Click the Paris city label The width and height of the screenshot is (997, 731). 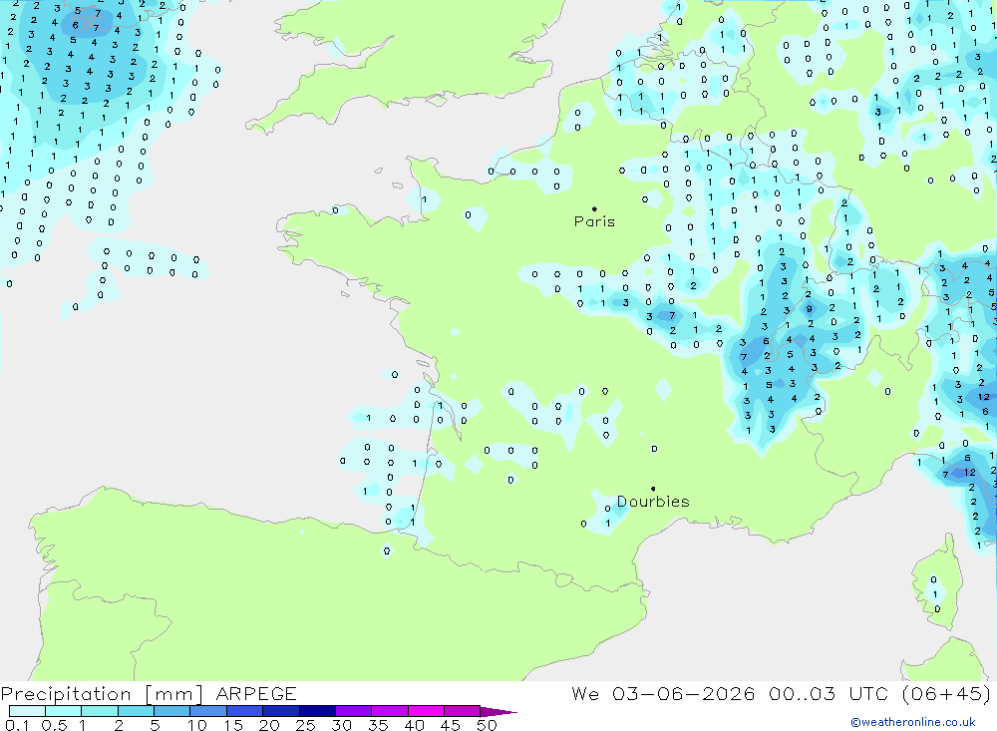pos(594,221)
